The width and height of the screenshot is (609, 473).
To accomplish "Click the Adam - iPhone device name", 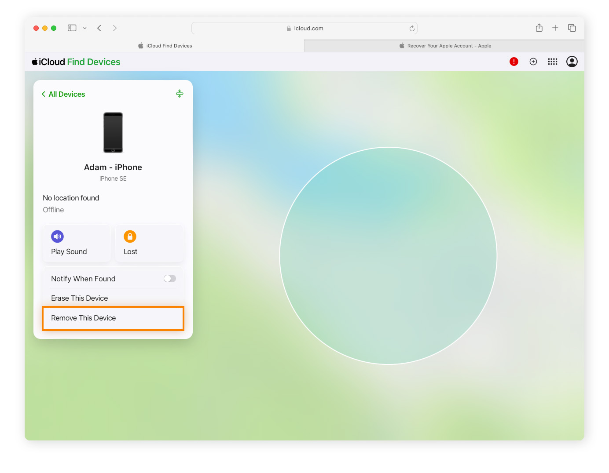I will [x=113, y=167].
